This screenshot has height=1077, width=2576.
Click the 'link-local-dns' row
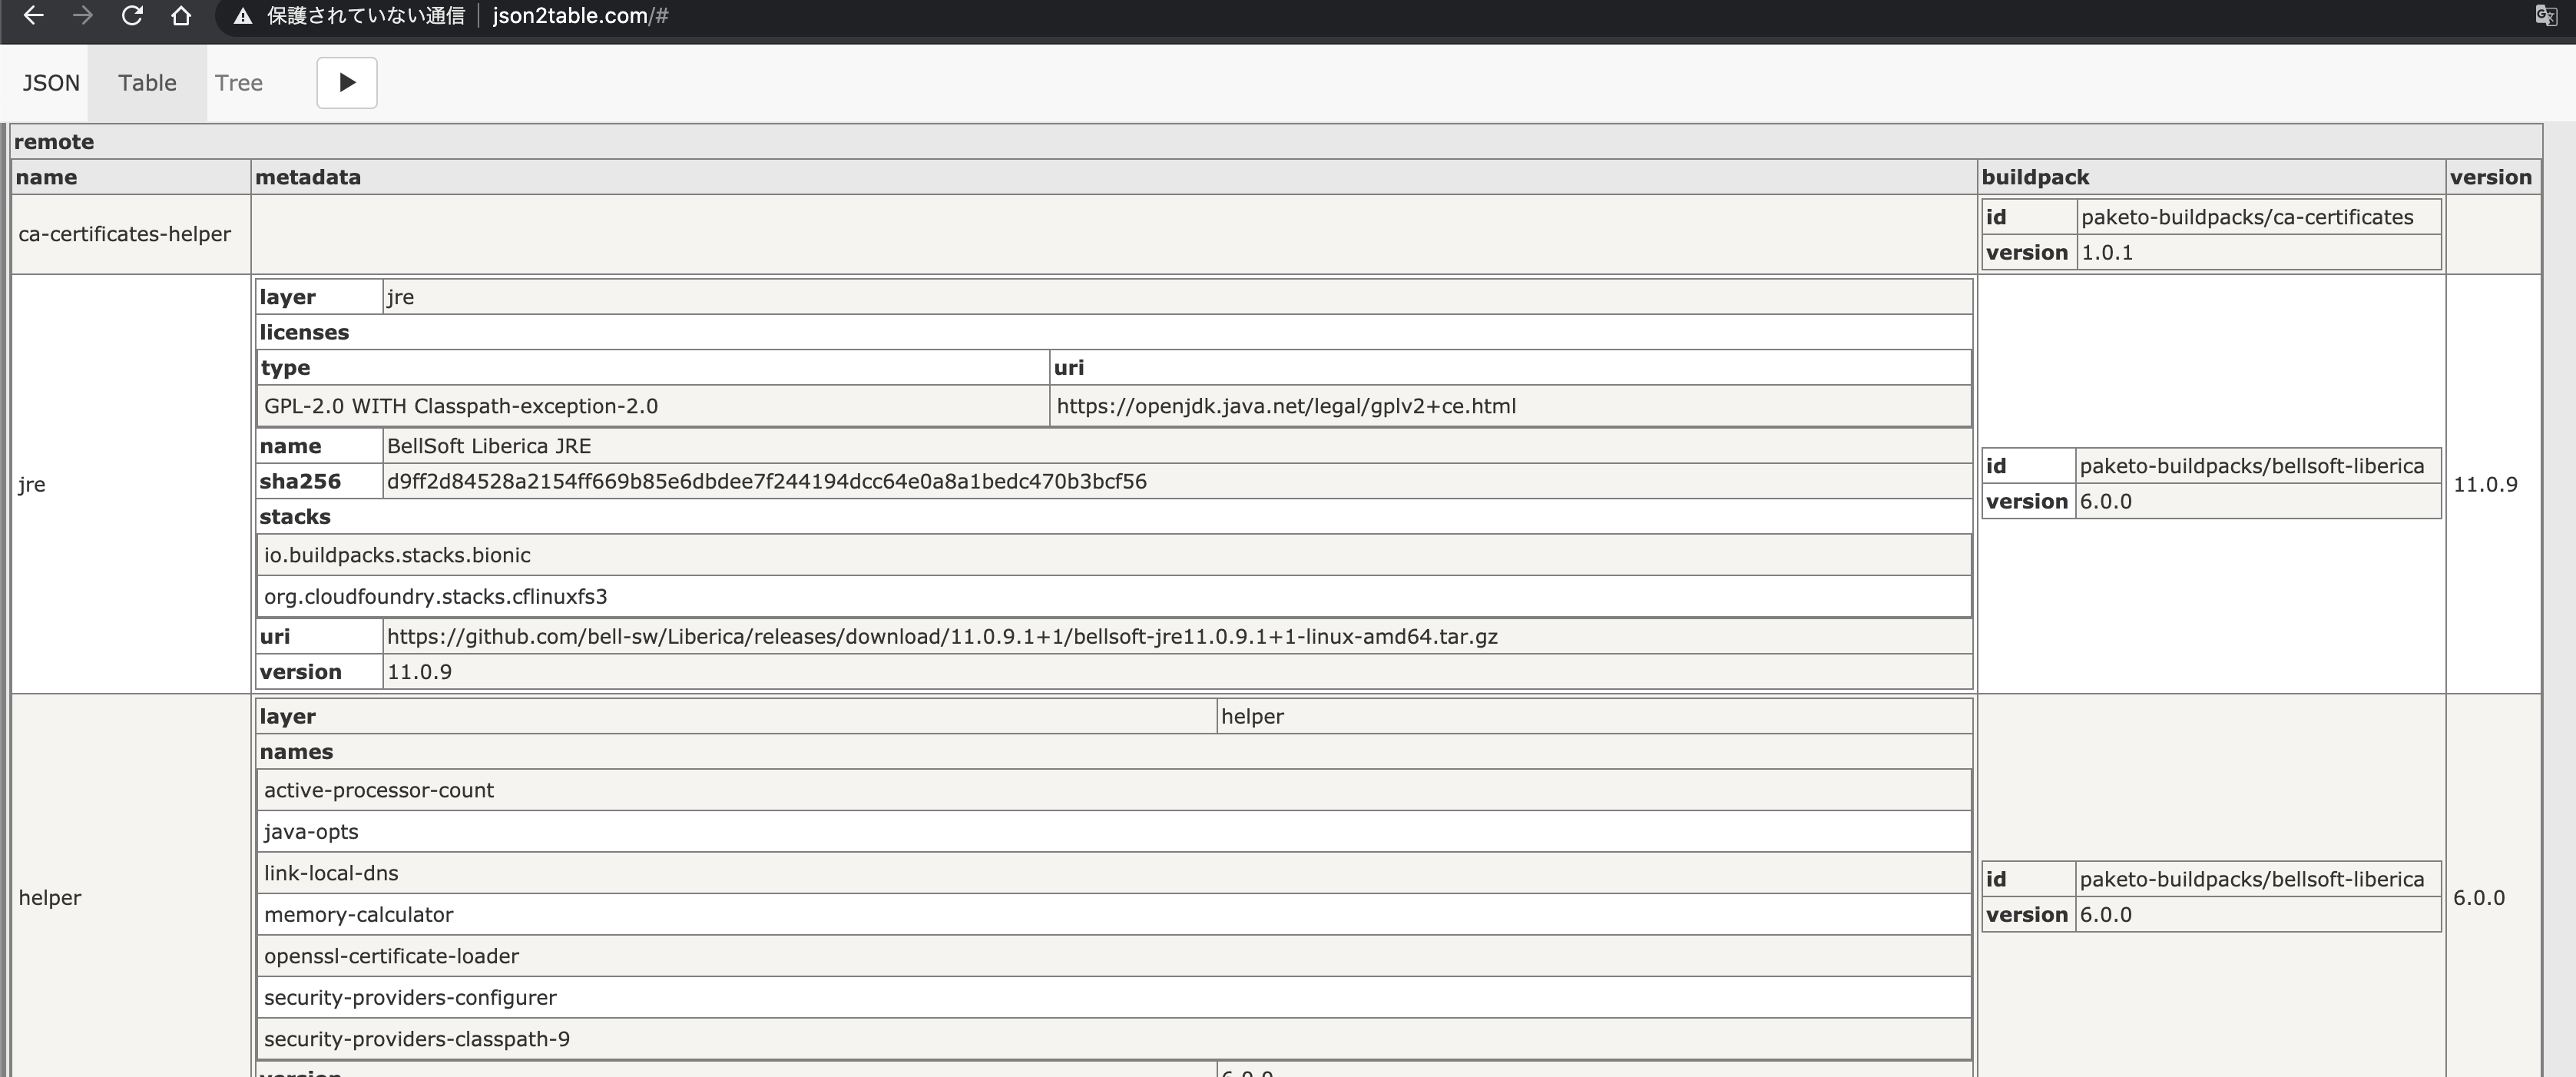1114,873
